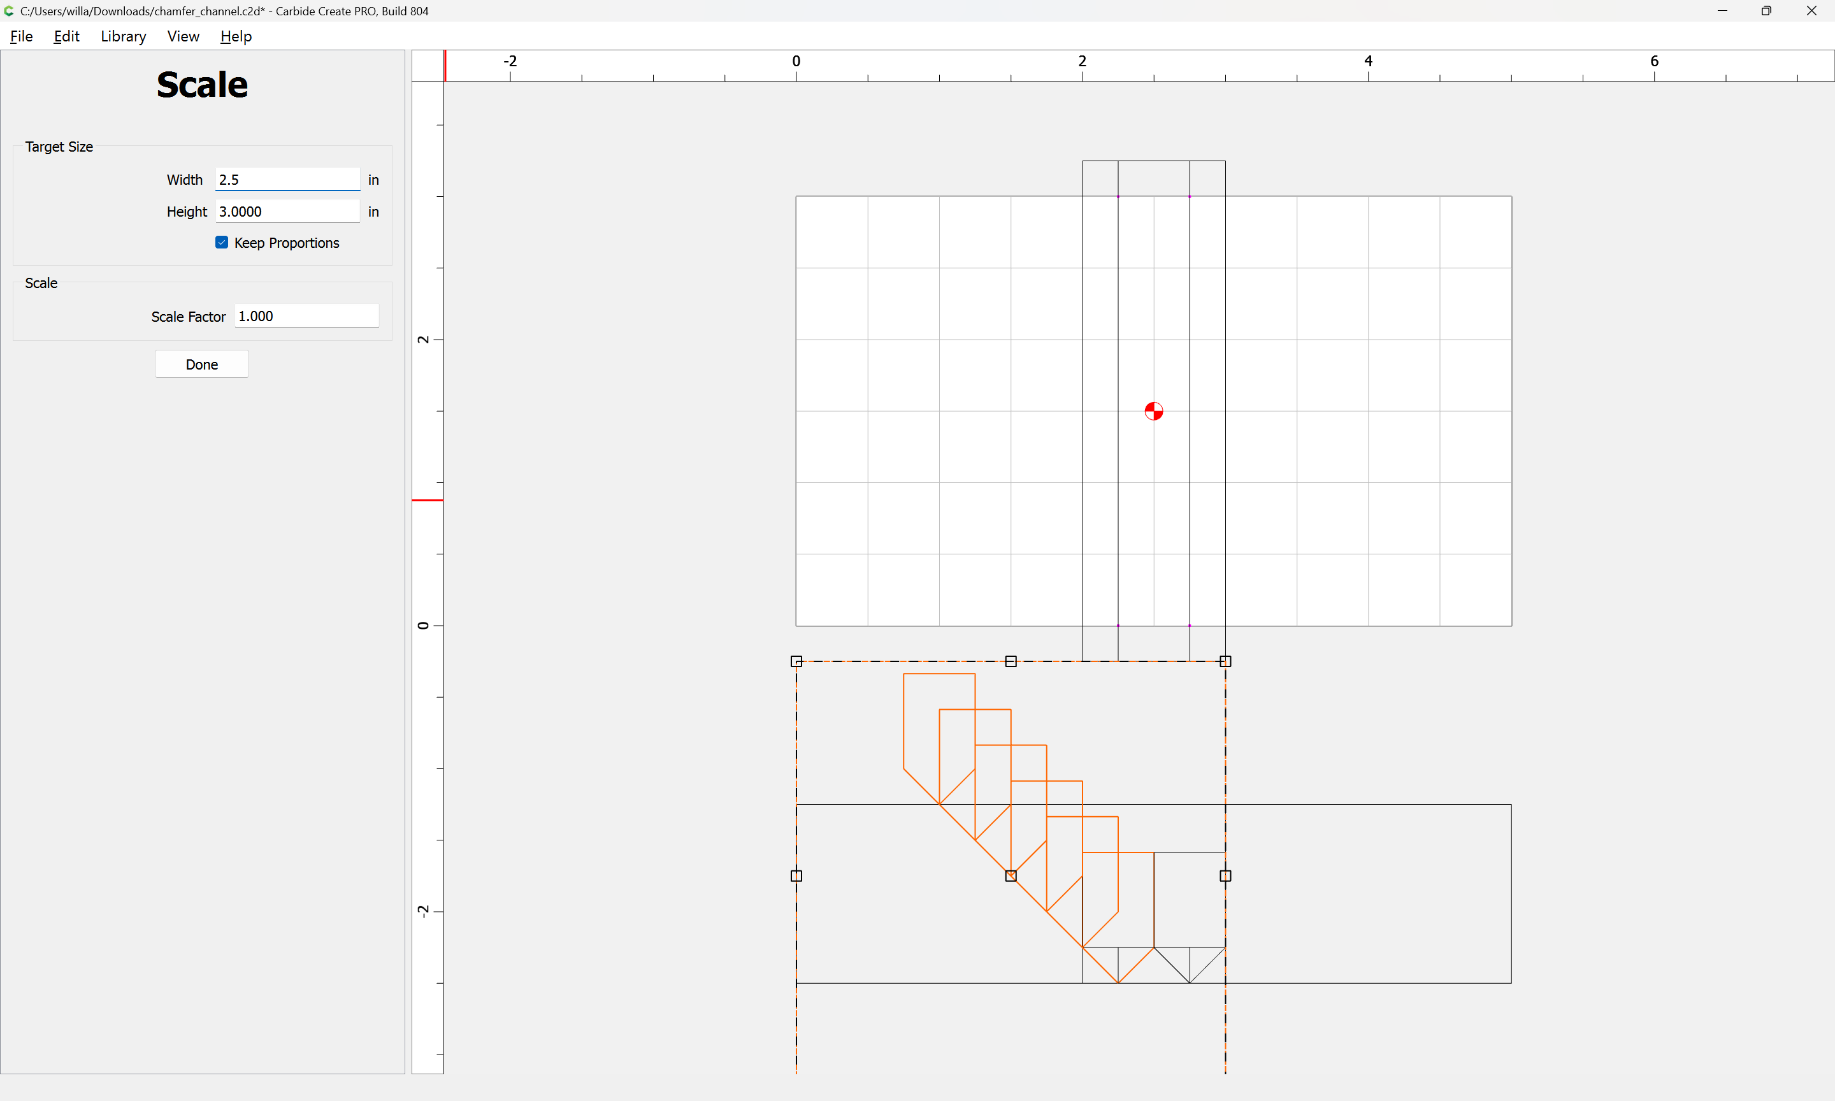
Task: Click the left-middle selection resize handle
Action: click(x=796, y=875)
